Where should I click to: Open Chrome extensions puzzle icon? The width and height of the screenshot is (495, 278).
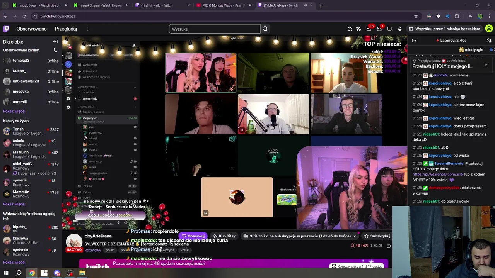coord(457,16)
